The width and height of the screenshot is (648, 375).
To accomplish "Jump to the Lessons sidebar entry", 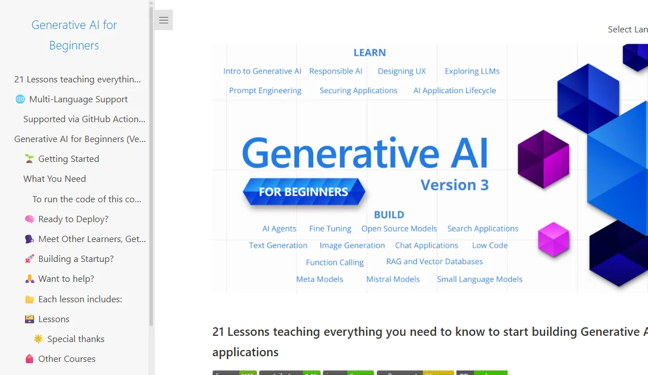I will (x=47, y=319).
